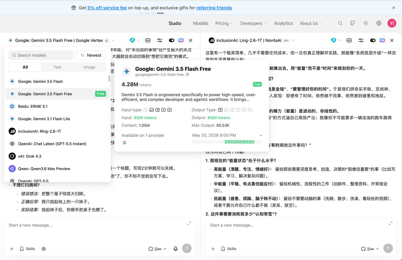Go to Models page in navigation
402x260 pixels.
[x=201, y=23]
